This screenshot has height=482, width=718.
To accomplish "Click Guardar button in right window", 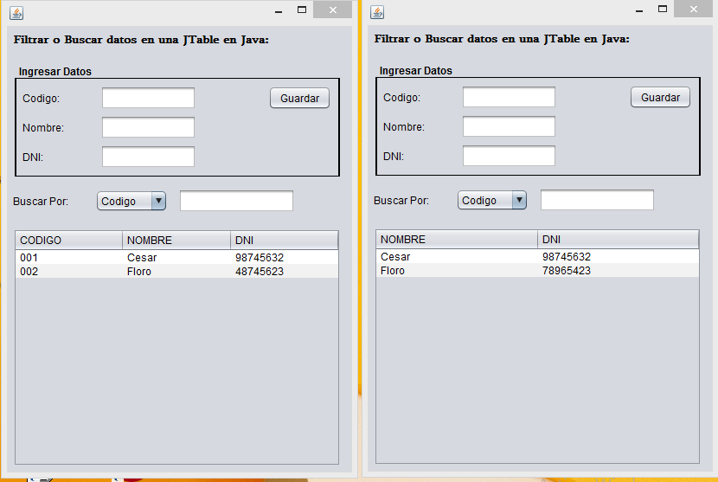I will pos(660,97).
